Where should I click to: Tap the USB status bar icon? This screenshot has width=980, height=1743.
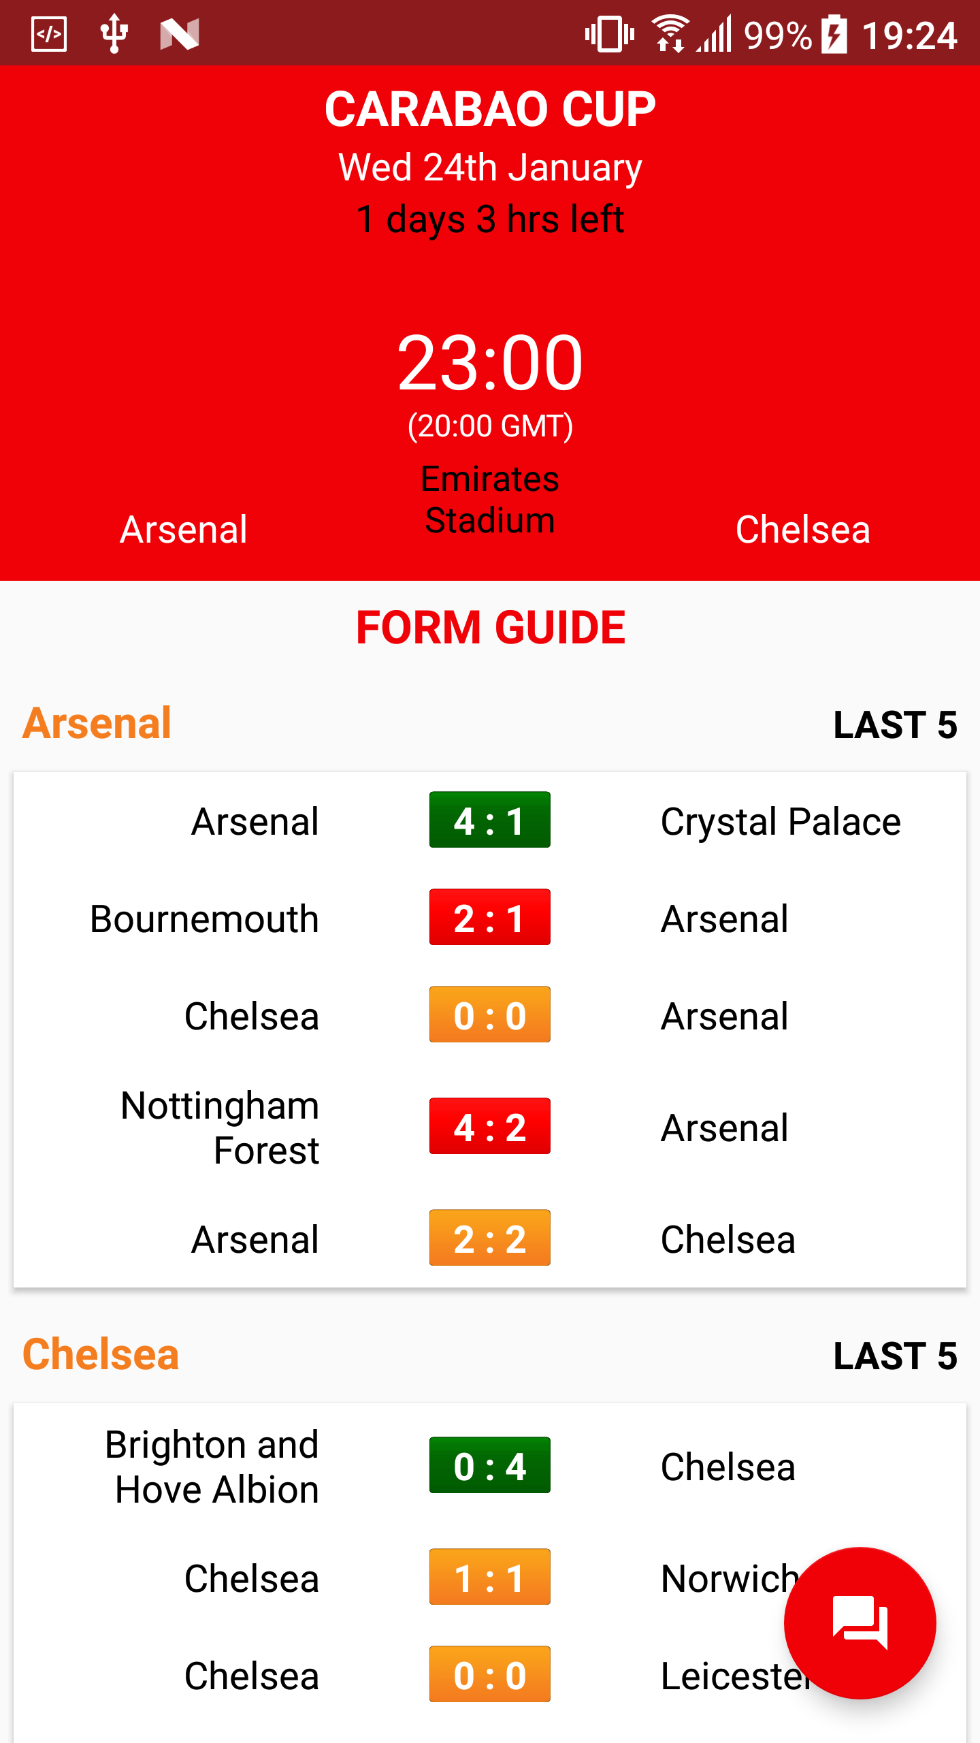114,34
